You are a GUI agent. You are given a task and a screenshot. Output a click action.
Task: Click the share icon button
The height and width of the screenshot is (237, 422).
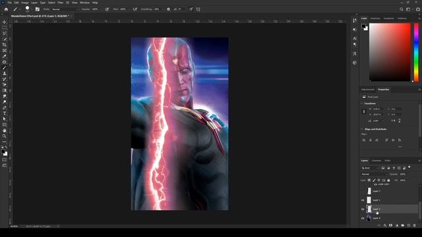coord(417,9)
